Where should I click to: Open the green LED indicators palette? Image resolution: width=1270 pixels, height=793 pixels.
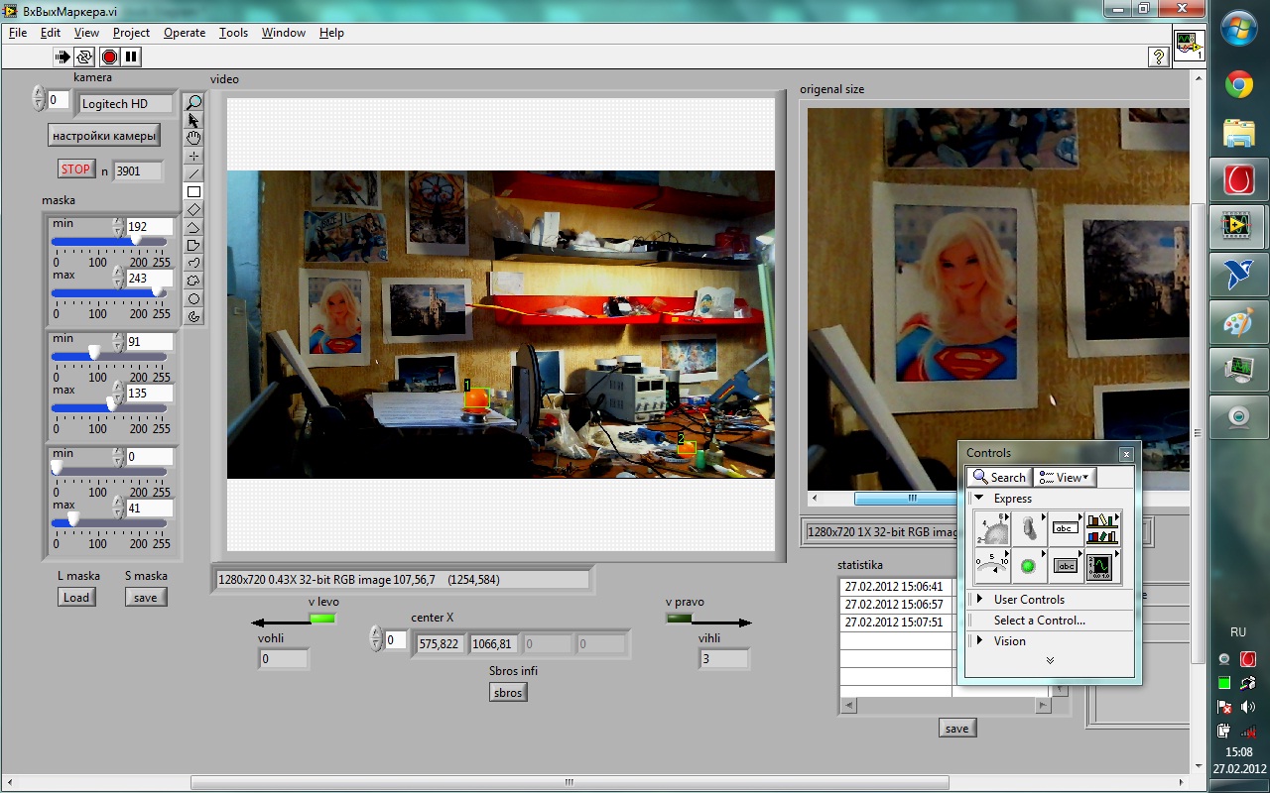pos(1029,566)
